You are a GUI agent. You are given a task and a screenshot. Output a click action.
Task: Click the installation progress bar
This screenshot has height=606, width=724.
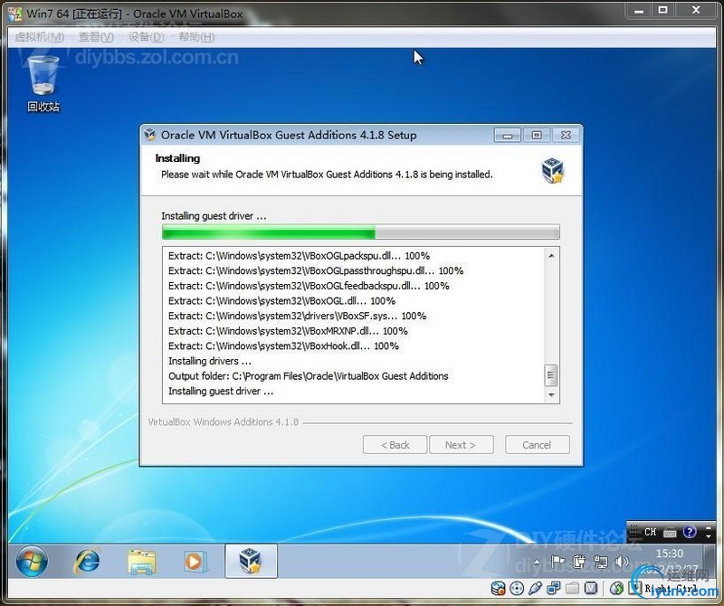(360, 232)
